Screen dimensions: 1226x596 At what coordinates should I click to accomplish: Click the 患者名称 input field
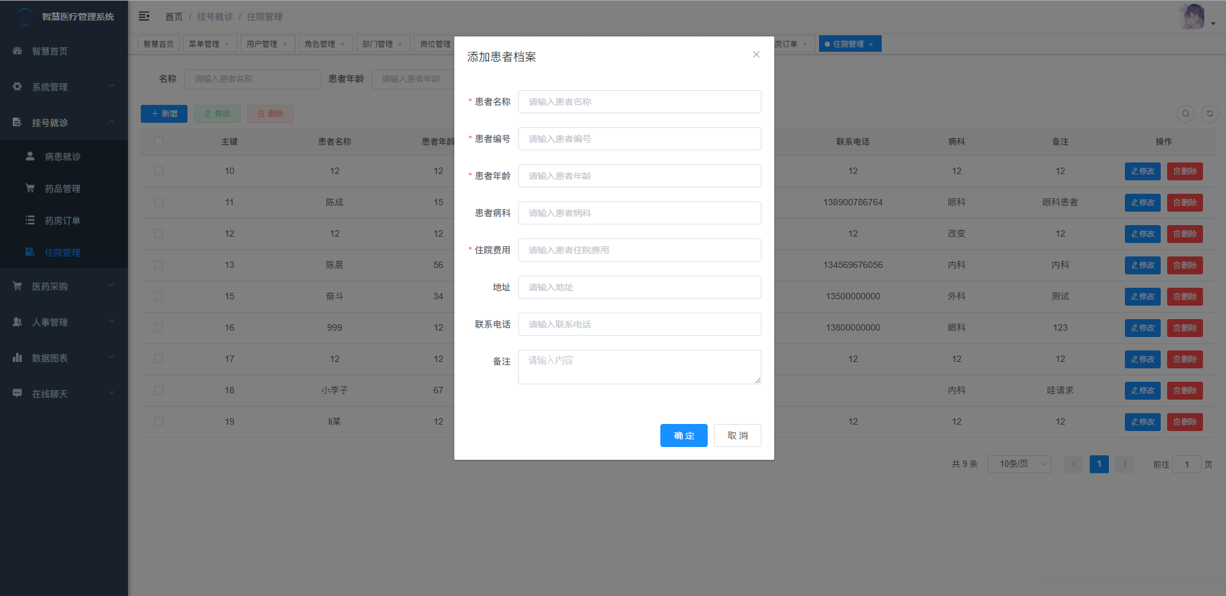pyautogui.click(x=639, y=102)
